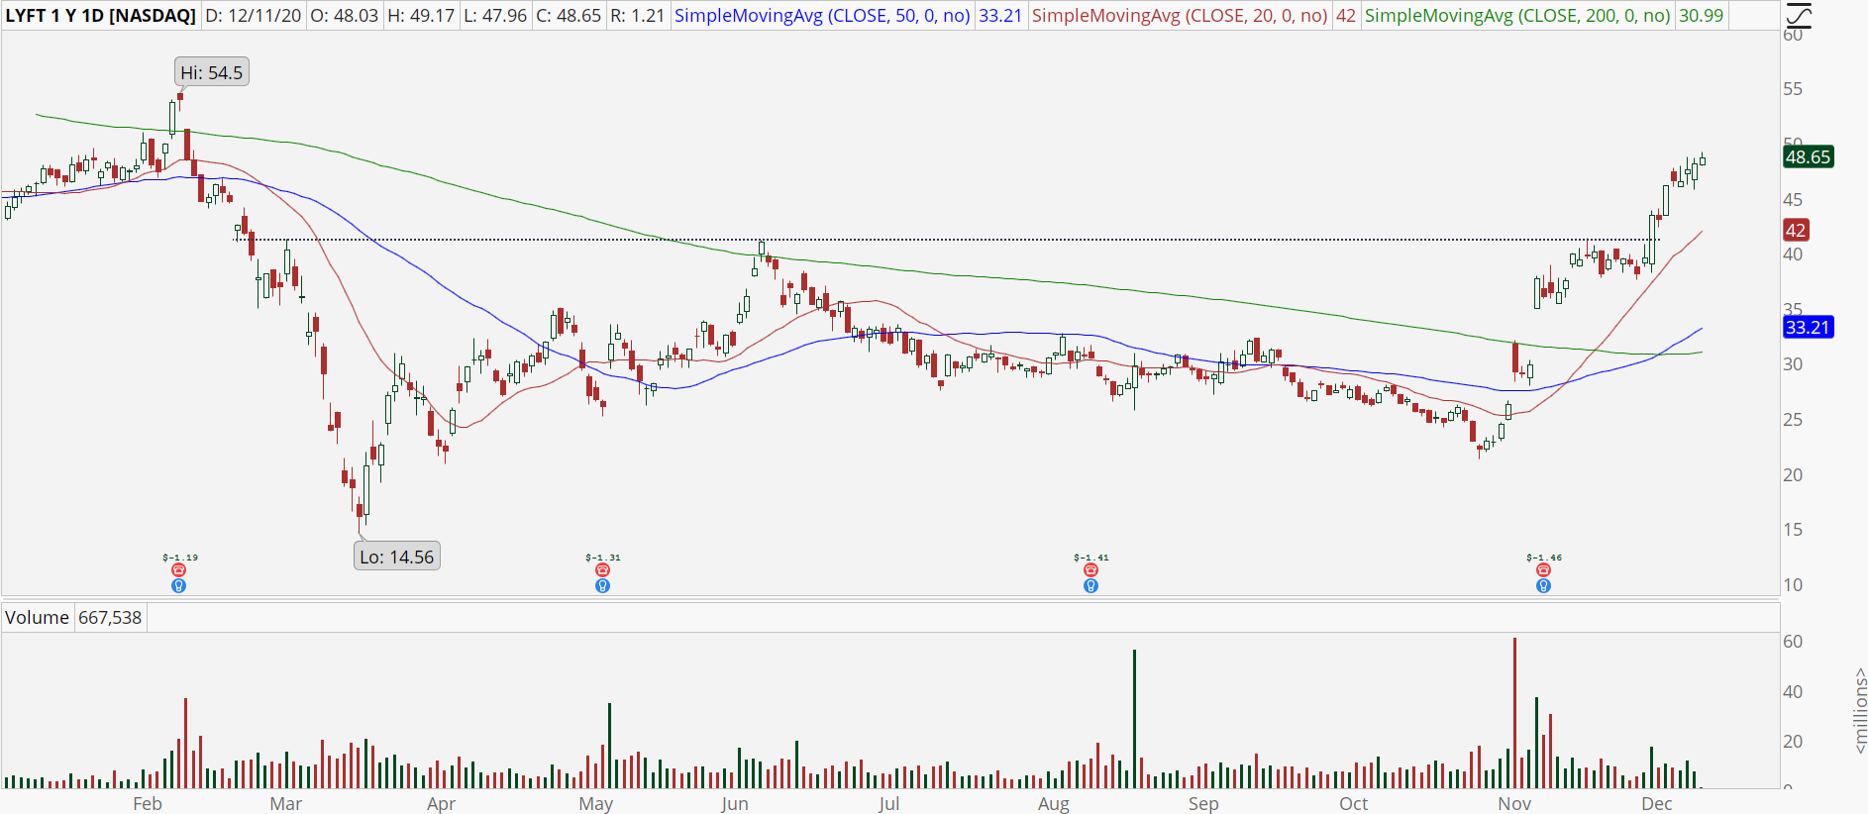
Task: Click the Apr label on the time axis
Action: [441, 803]
